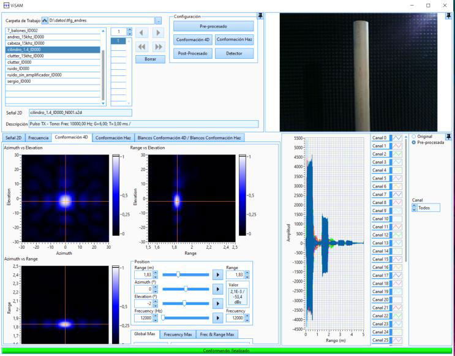Click the pin icon on the waveform panel
The image size is (455, 356).
(448, 137)
